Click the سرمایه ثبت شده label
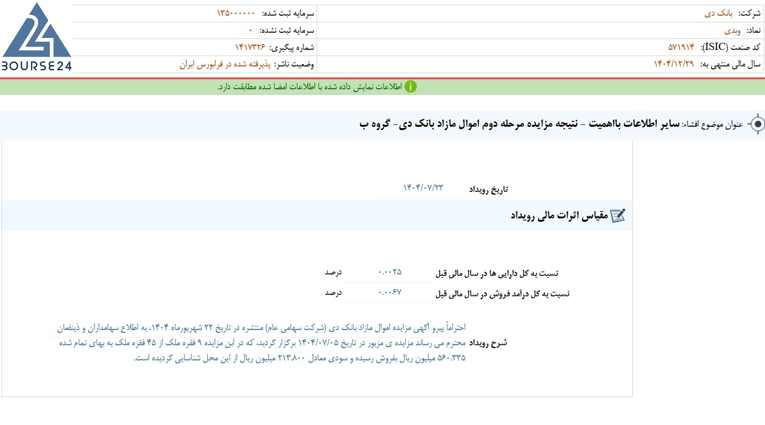Viewport: 765px width, 425px height. click(x=288, y=13)
